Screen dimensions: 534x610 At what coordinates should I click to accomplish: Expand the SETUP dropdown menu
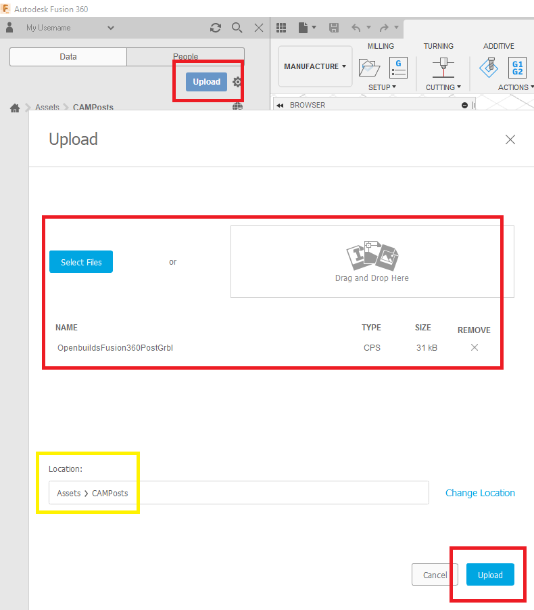[x=382, y=87]
